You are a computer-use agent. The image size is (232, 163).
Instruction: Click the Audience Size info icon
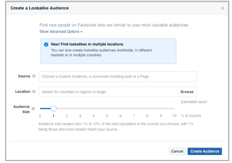click(x=33, y=108)
